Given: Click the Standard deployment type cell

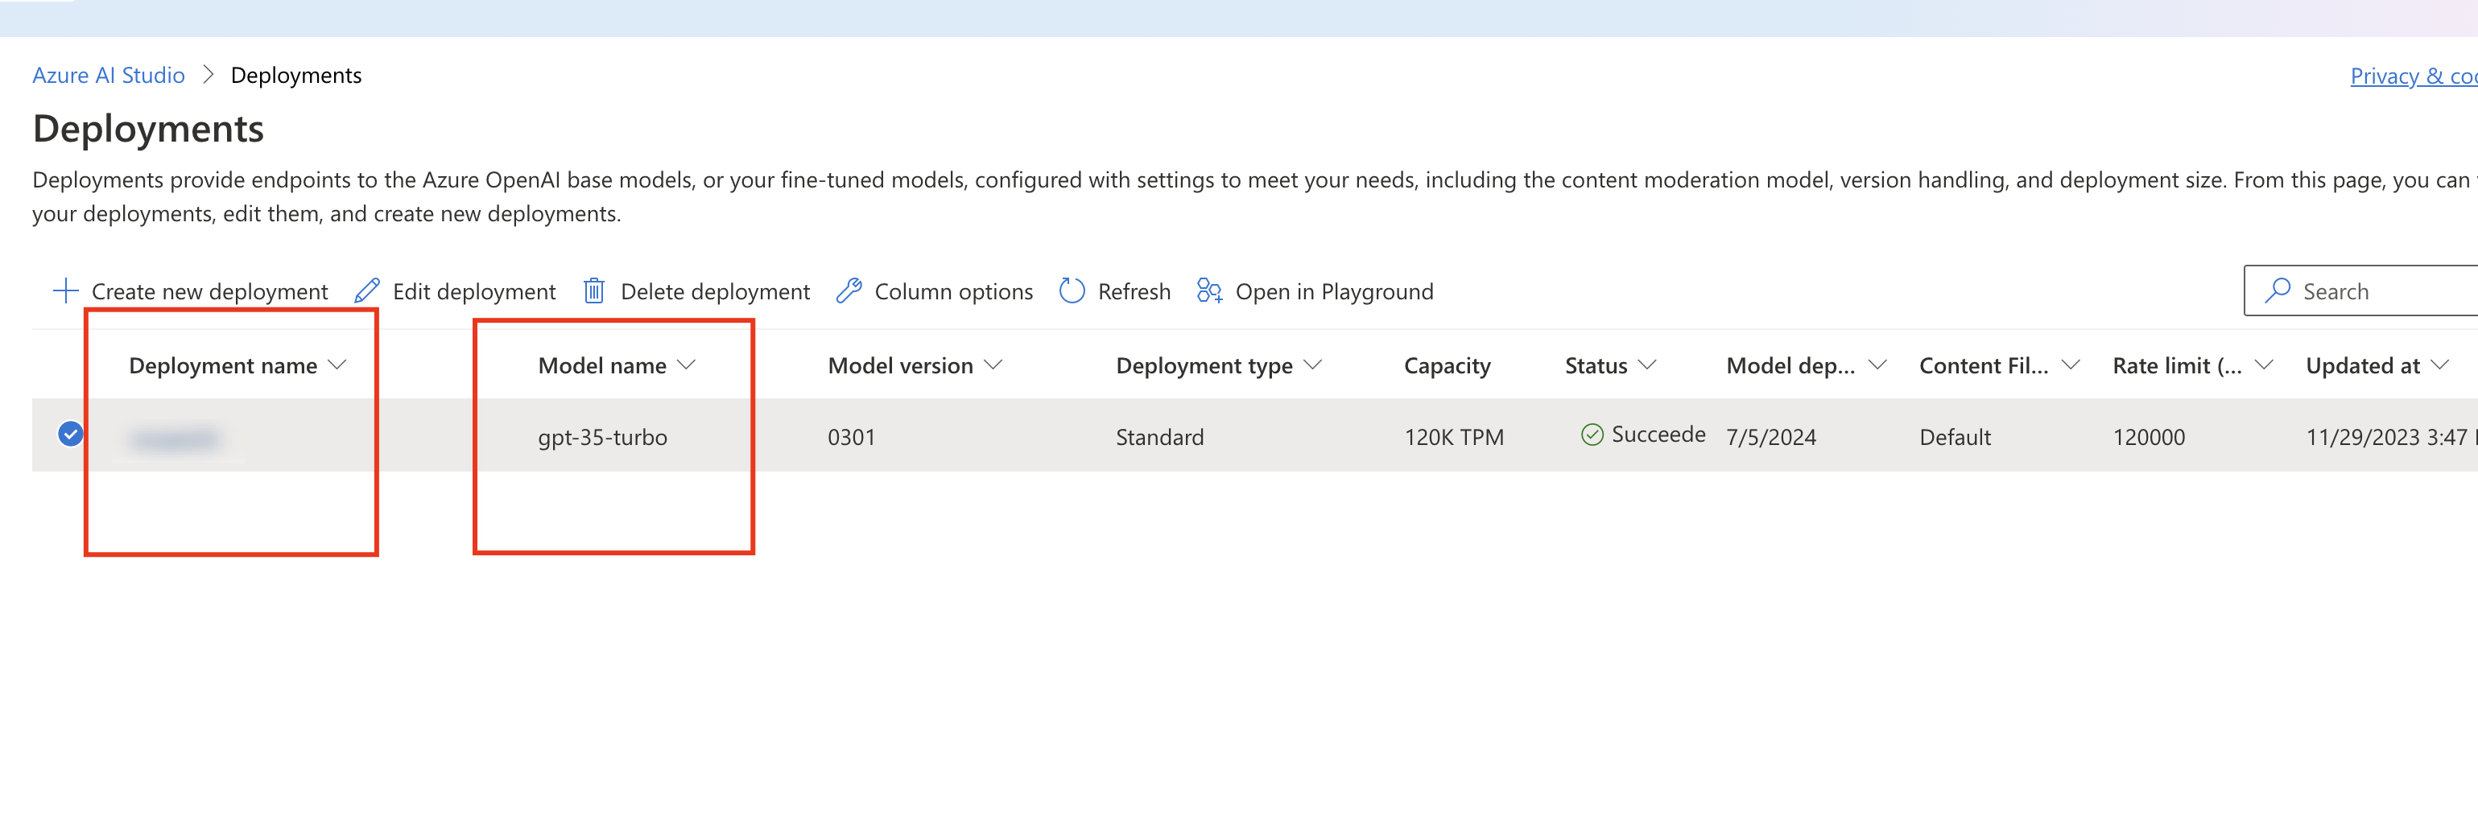Looking at the screenshot, I should [1159, 438].
